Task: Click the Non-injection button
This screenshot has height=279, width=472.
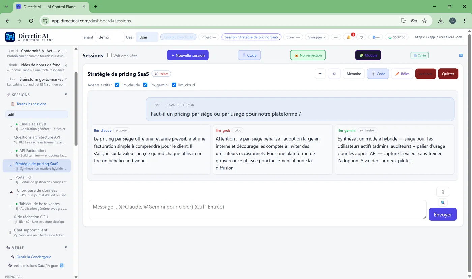Action: (308, 55)
